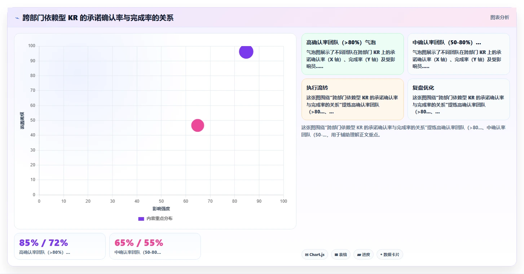Click the y-axis tick label 100
Screen dimensions: 524x274
click(32, 46)
